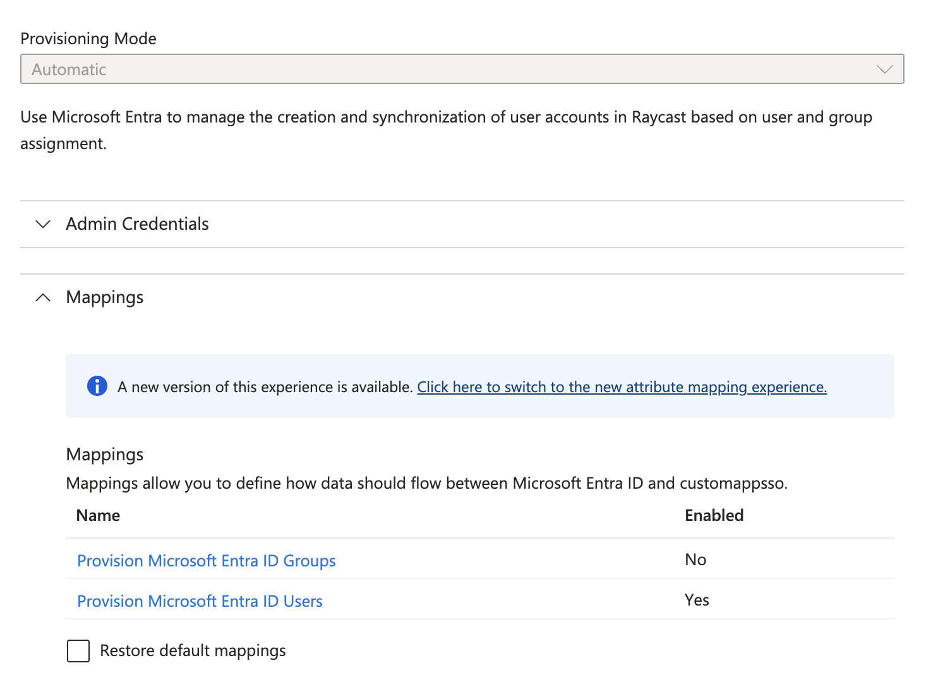
Task: Select the 'Yes' value for Users row
Action: click(697, 600)
